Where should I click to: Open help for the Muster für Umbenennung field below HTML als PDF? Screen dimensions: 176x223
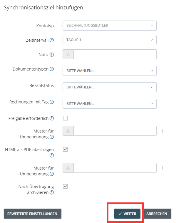[x=52, y=174]
